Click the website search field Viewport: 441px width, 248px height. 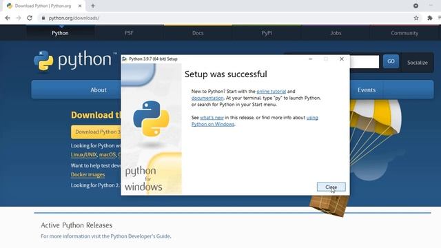[365, 61]
